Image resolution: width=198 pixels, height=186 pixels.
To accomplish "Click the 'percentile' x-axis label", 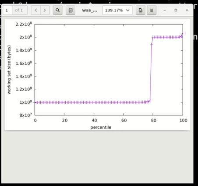I will (101, 127).
